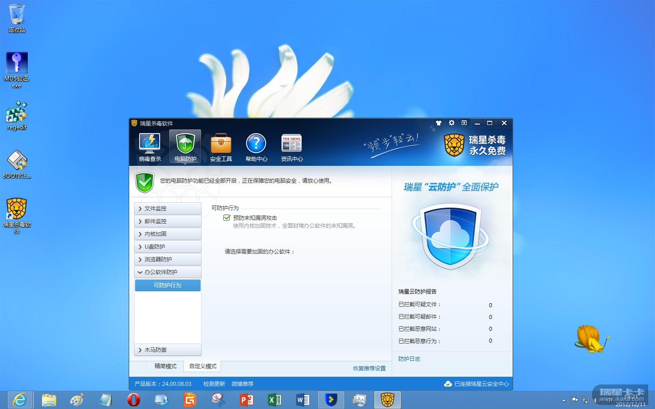Image resolution: width=655 pixels, height=409 pixels.
Task: Show hidden tray icons arrow
Action: point(564,400)
